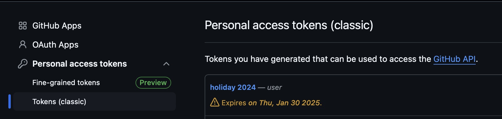Select Tokens (classic) in the sidebar
Image resolution: width=502 pixels, height=119 pixels.
point(59,102)
